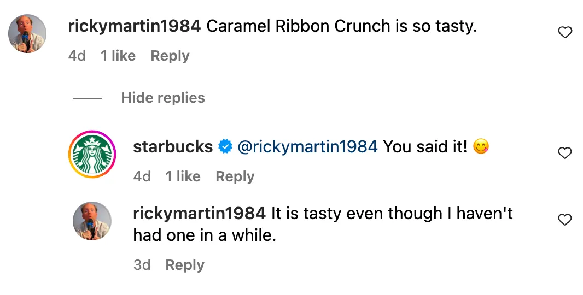This screenshot has width=583, height=295.
Task: Open the starbucks username link
Action: click(173, 146)
